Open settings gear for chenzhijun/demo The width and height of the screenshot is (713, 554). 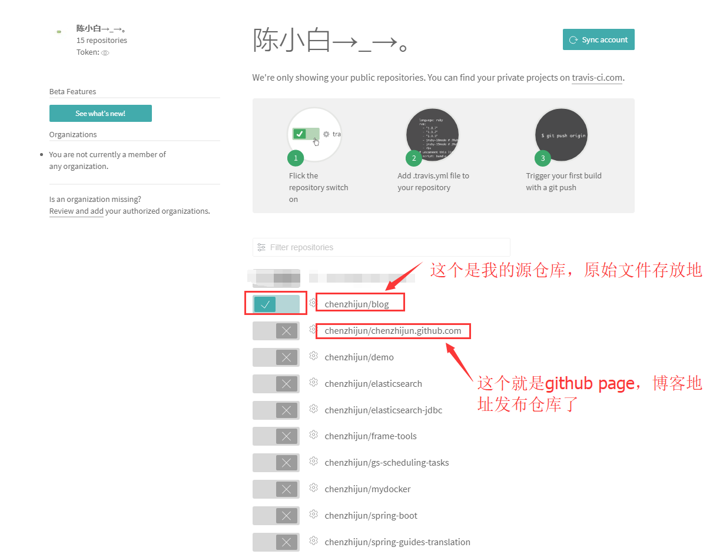pyautogui.click(x=313, y=356)
